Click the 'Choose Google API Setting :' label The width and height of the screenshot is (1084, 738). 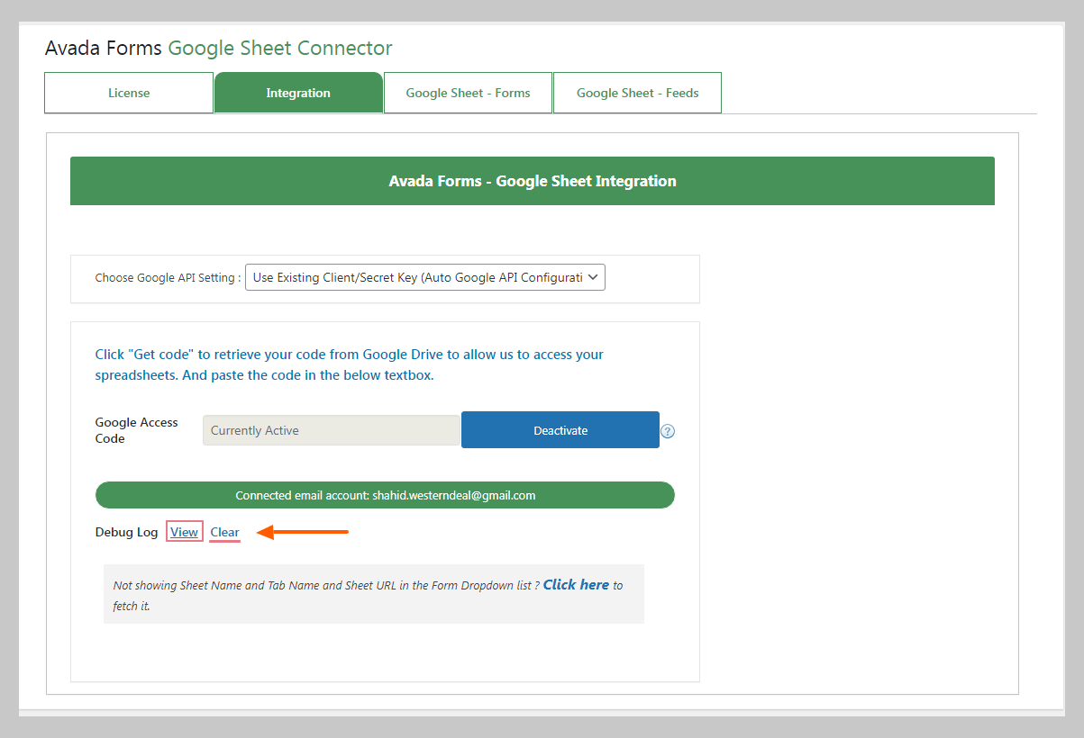[168, 277]
